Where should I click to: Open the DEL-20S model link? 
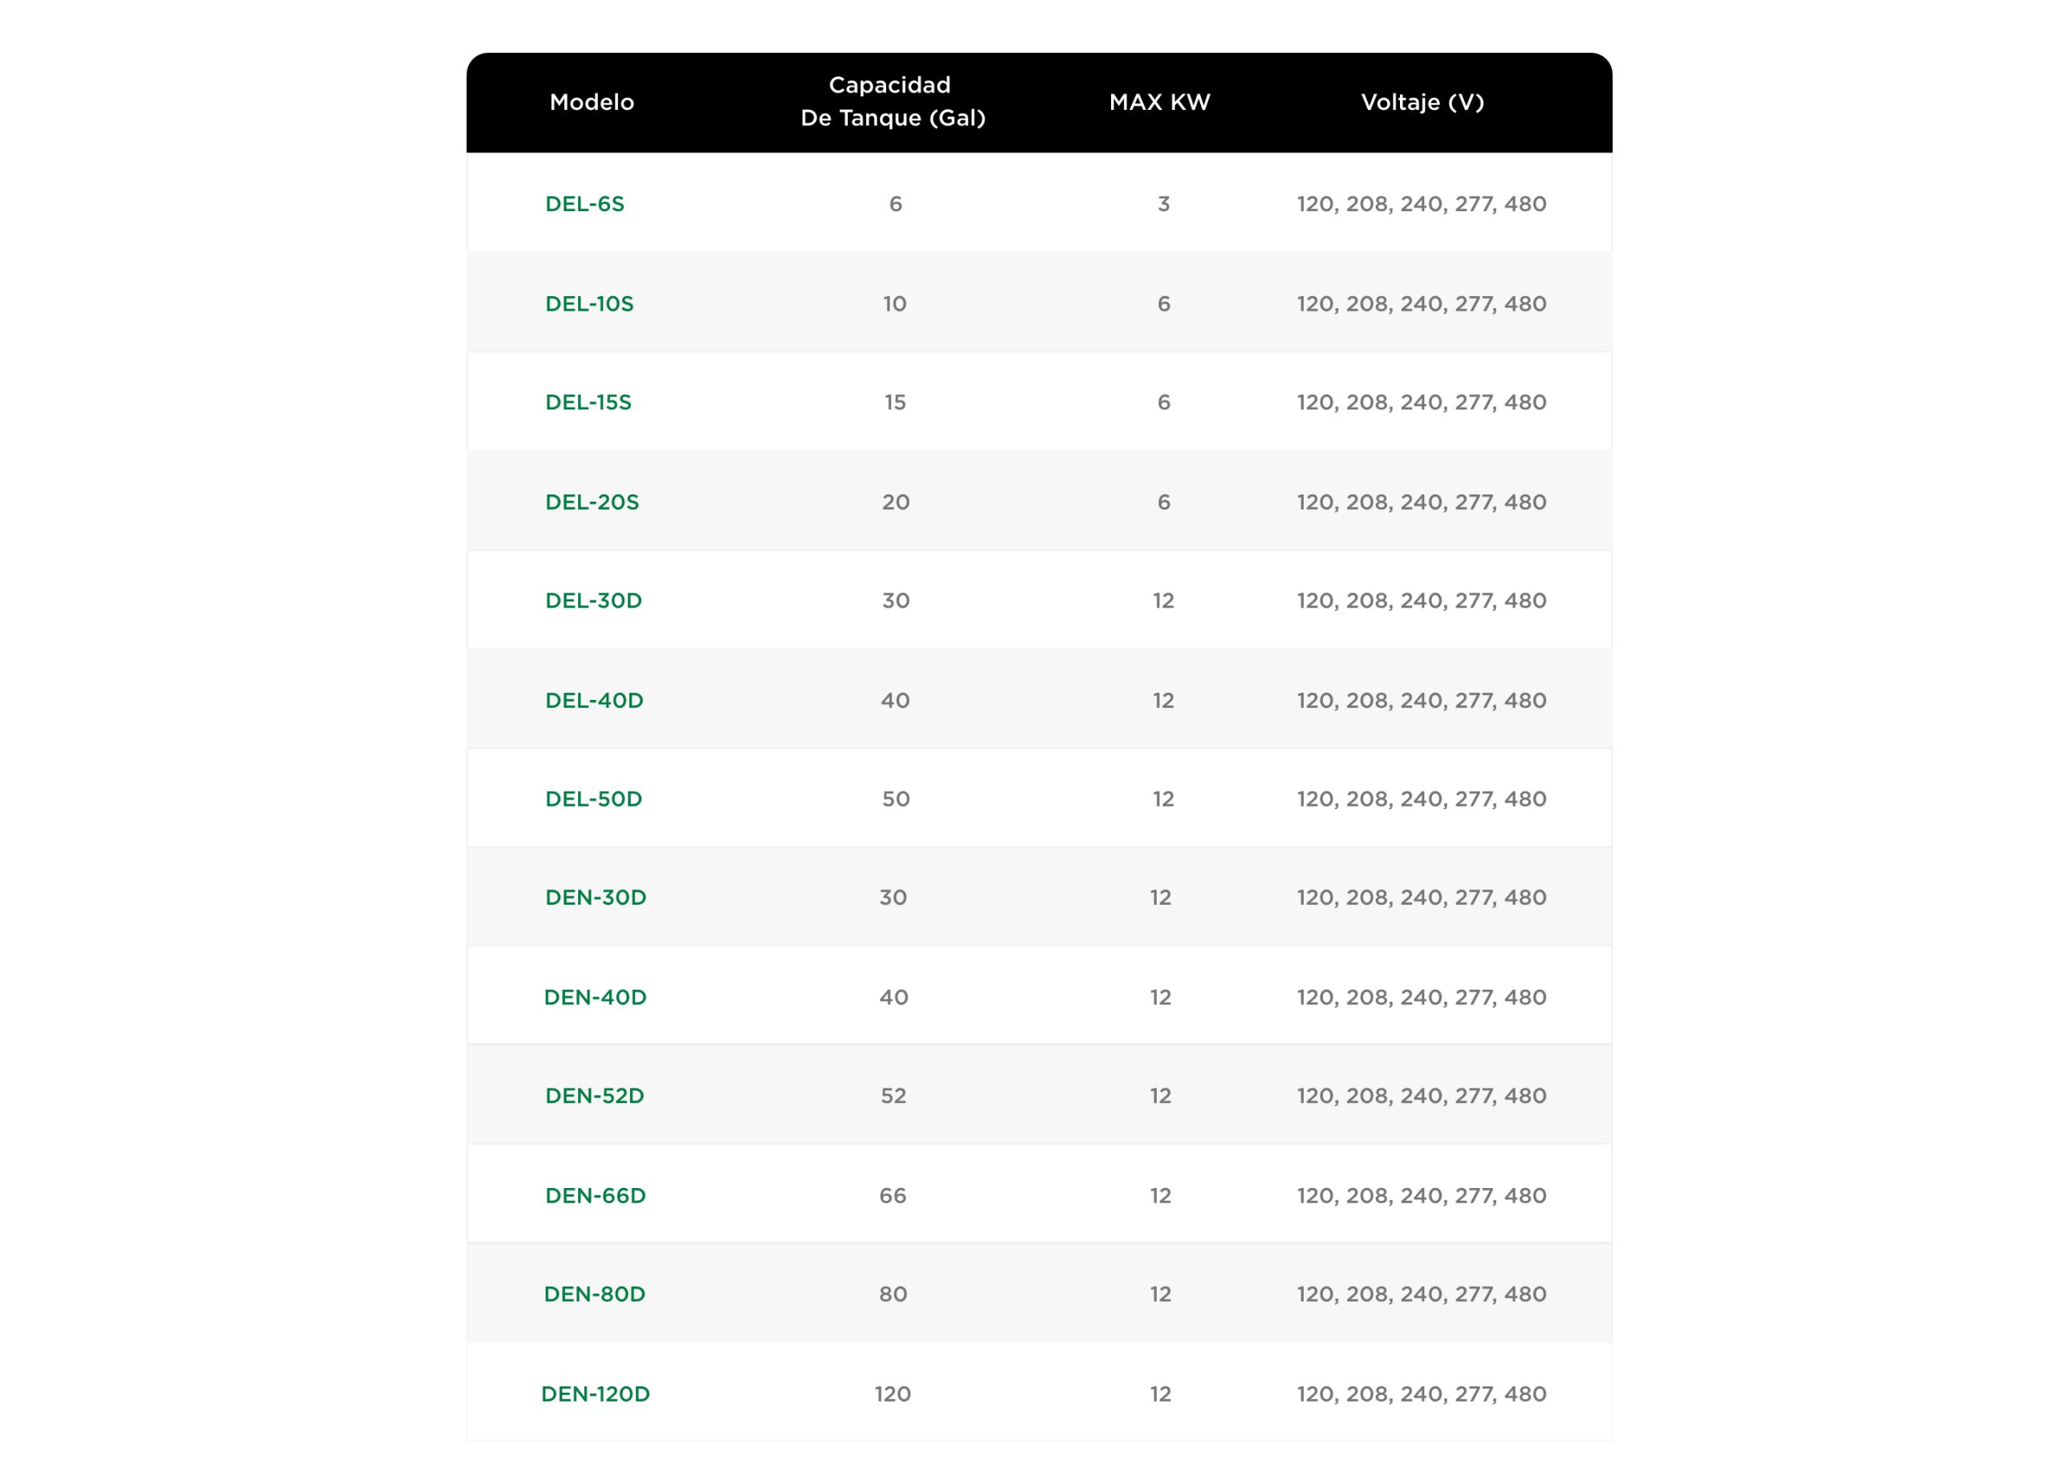592,502
